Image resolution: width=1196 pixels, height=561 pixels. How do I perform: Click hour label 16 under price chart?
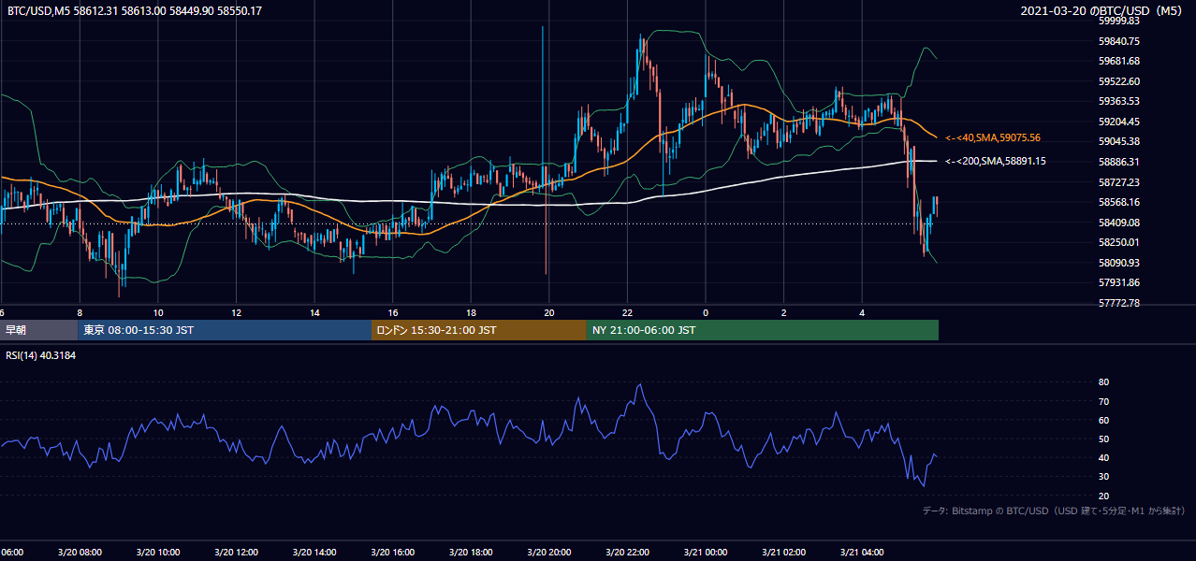(x=393, y=313)
